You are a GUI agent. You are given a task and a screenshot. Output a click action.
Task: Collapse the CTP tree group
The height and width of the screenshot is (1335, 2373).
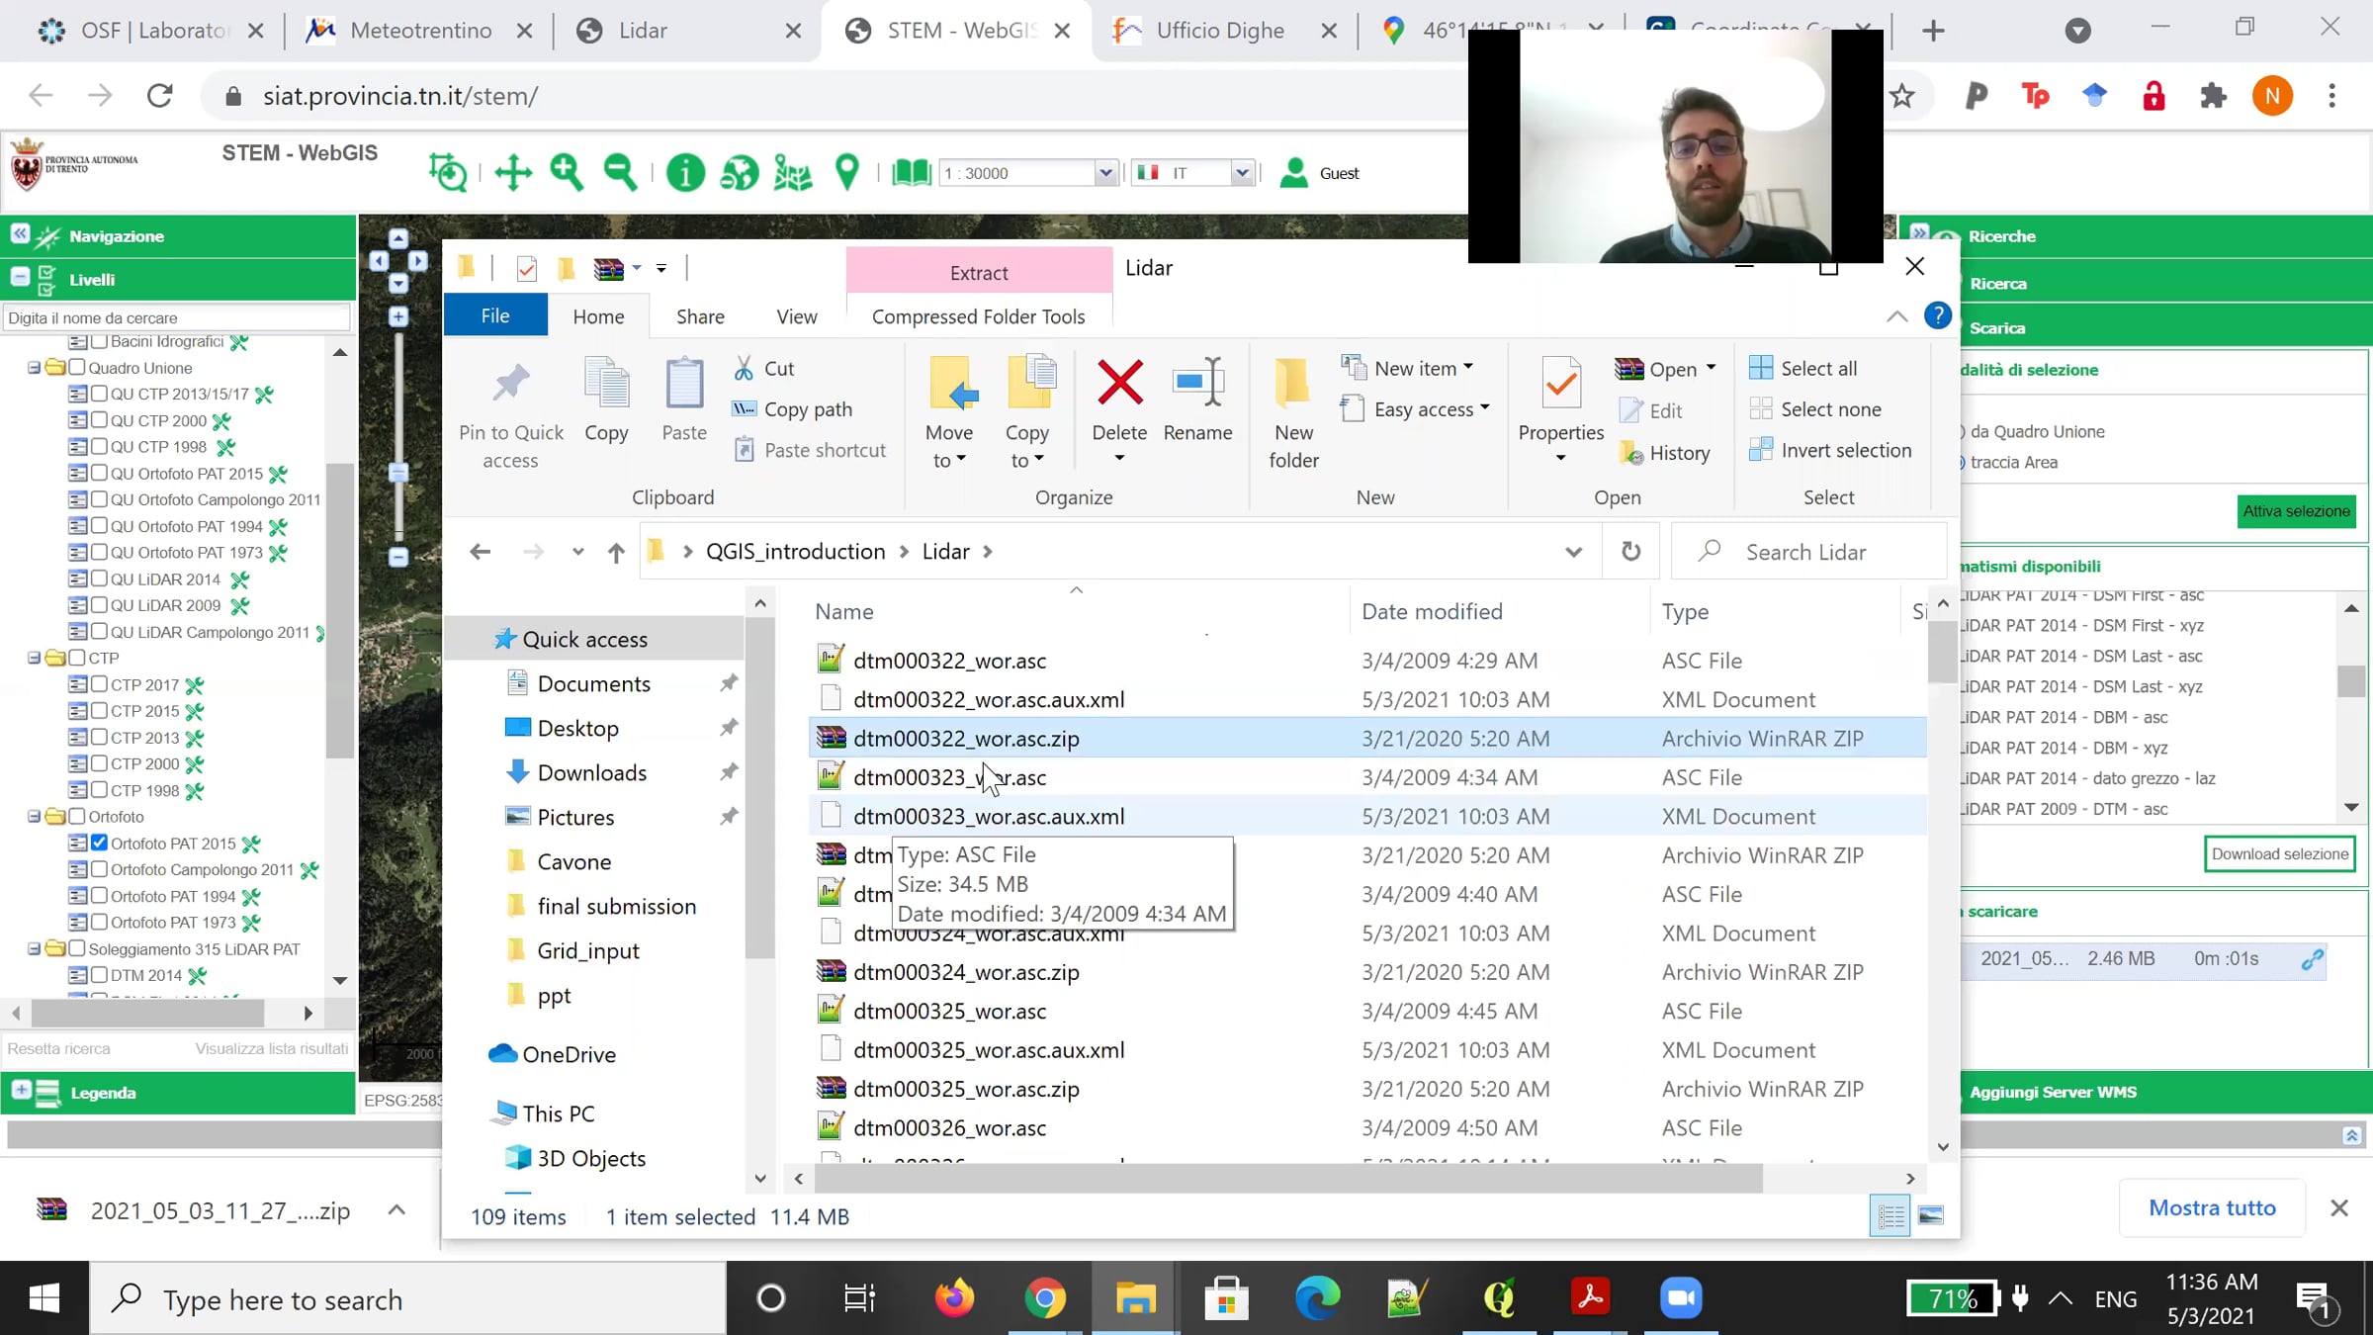coord(35,658)
